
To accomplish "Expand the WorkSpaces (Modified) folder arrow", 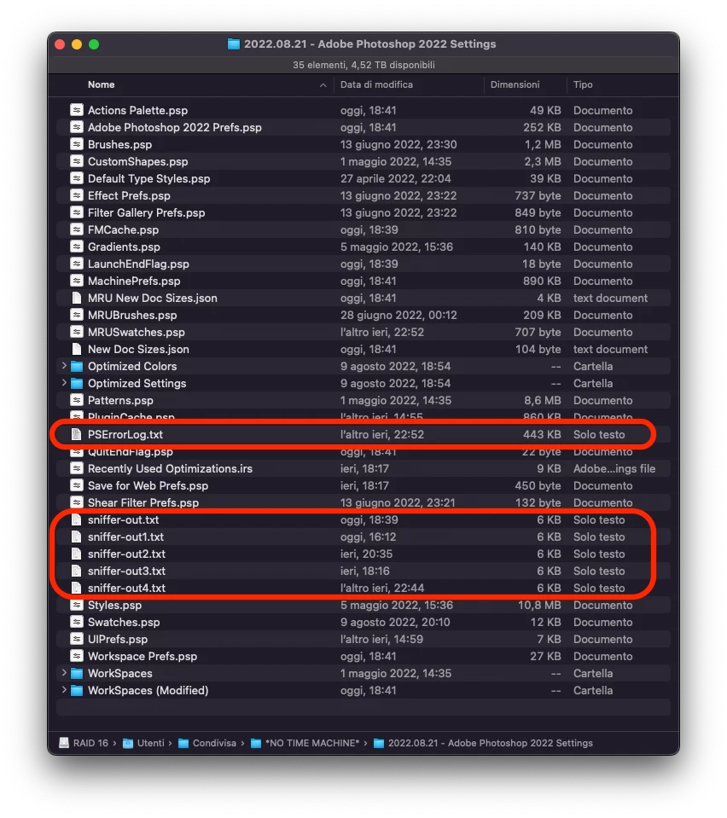I will 64,690.
